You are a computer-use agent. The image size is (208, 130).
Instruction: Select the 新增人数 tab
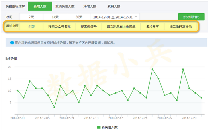tap(40, 6)
